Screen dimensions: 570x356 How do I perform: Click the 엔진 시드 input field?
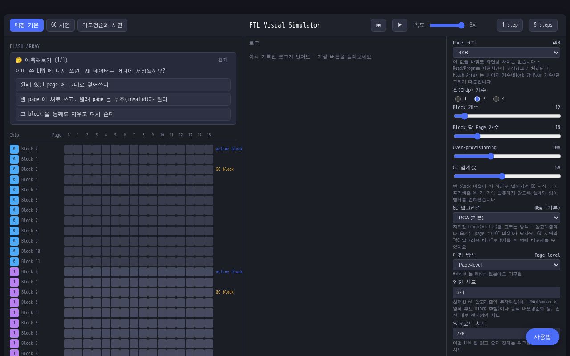pyautogui.click(x=506, y=292)
